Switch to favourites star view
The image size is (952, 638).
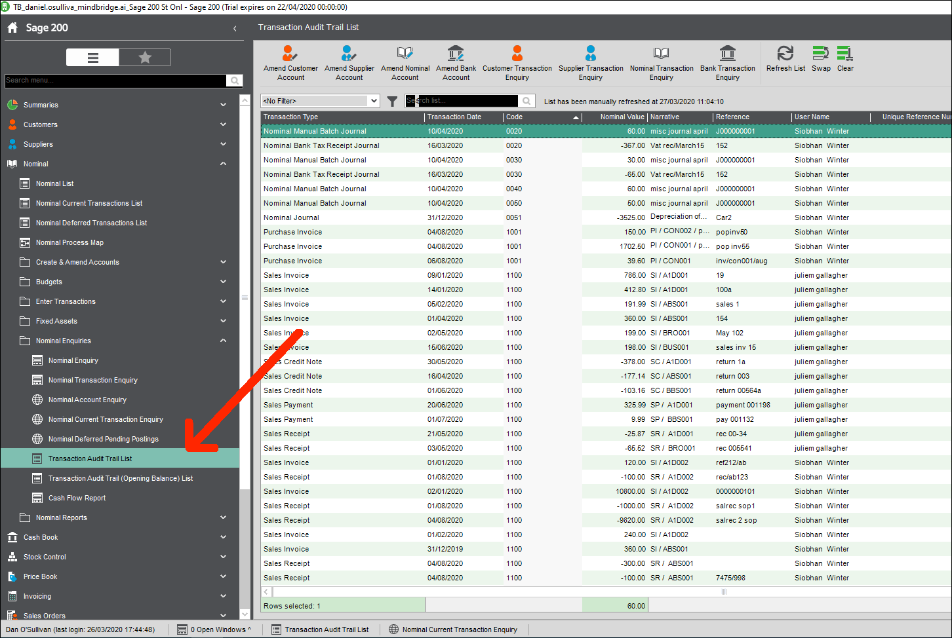[x=145, y=58]
